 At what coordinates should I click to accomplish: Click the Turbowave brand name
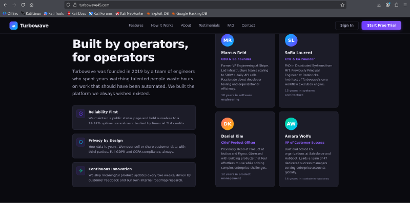34,26
